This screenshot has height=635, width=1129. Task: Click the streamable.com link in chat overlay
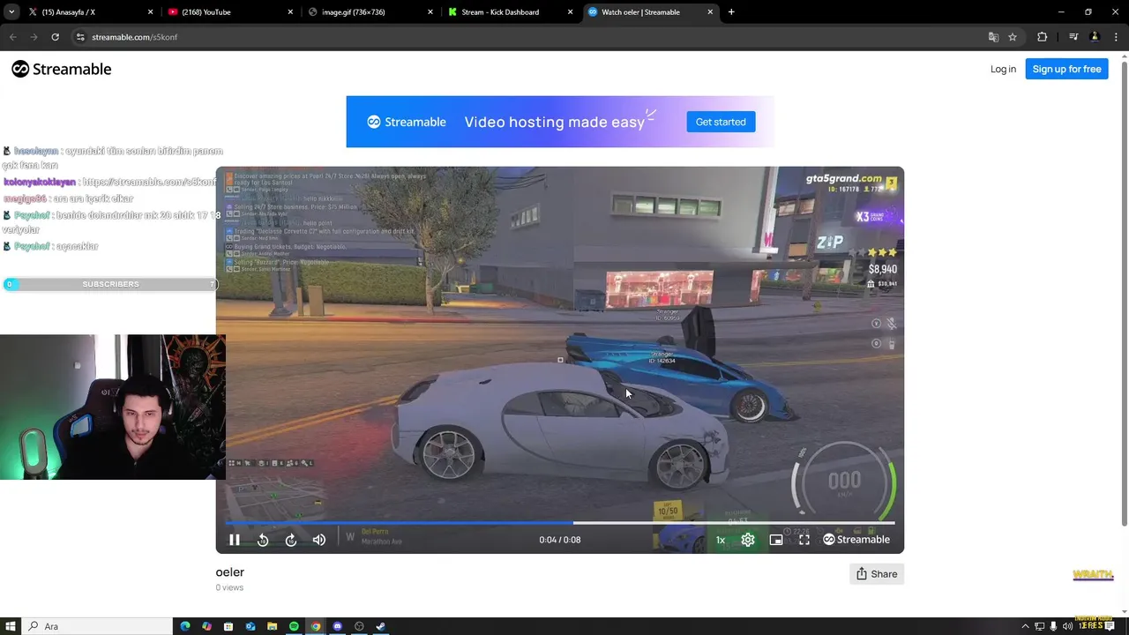[x=150, y=182]
